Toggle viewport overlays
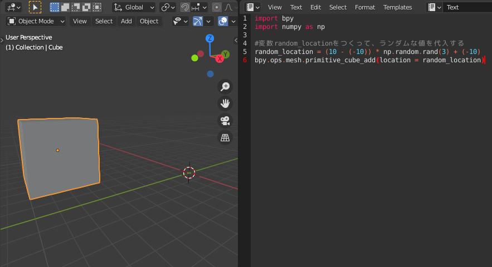Screen dimensions: 492x267 223,21
